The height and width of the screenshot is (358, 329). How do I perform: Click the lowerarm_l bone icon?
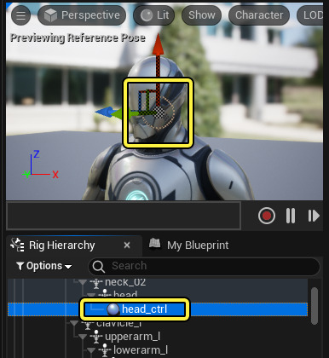click(105, 350)
